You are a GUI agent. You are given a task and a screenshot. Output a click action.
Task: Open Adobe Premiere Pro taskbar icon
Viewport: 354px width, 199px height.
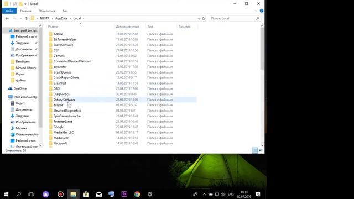point(124,194)
